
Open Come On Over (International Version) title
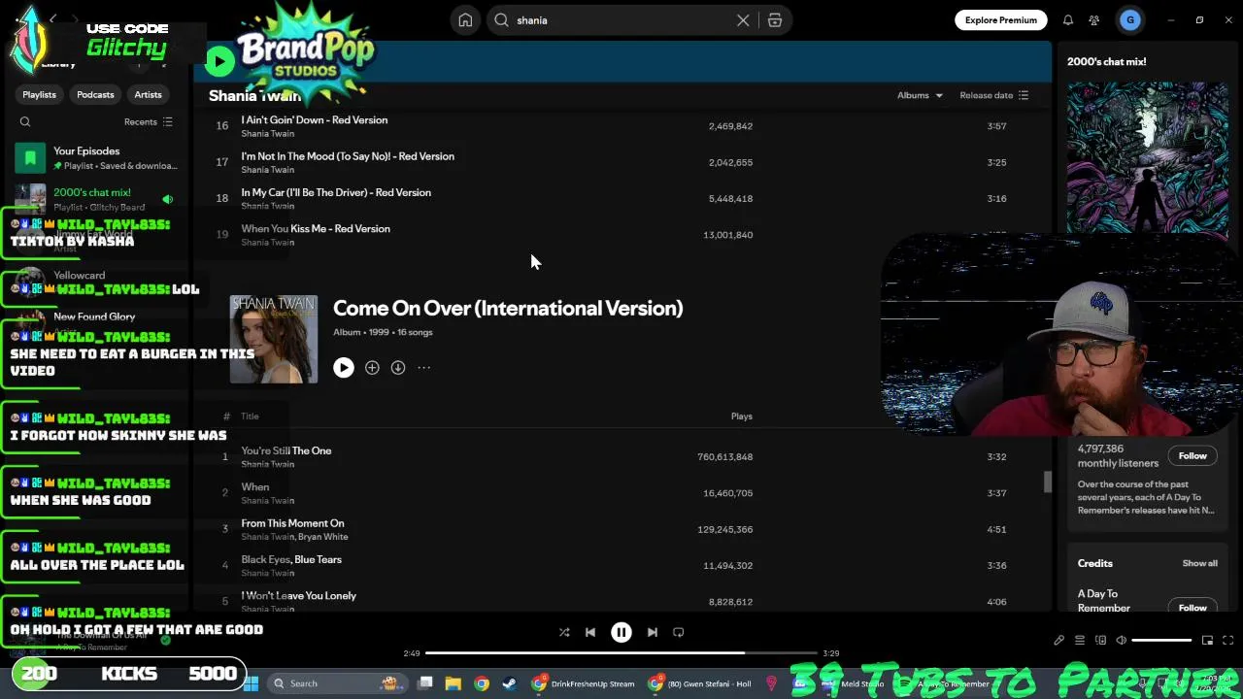[508, 309]
